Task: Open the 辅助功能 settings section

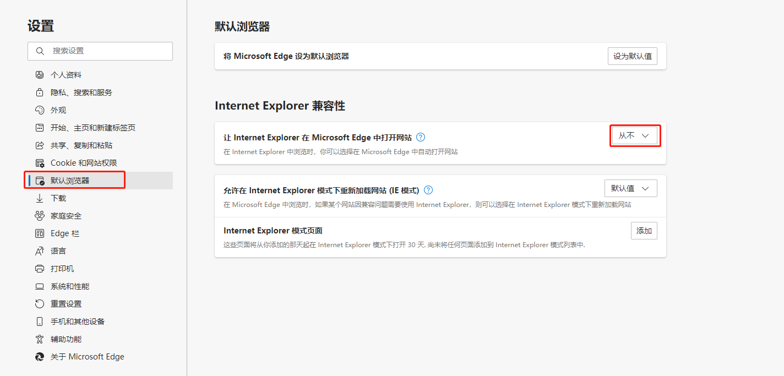Action: point(100,339)
